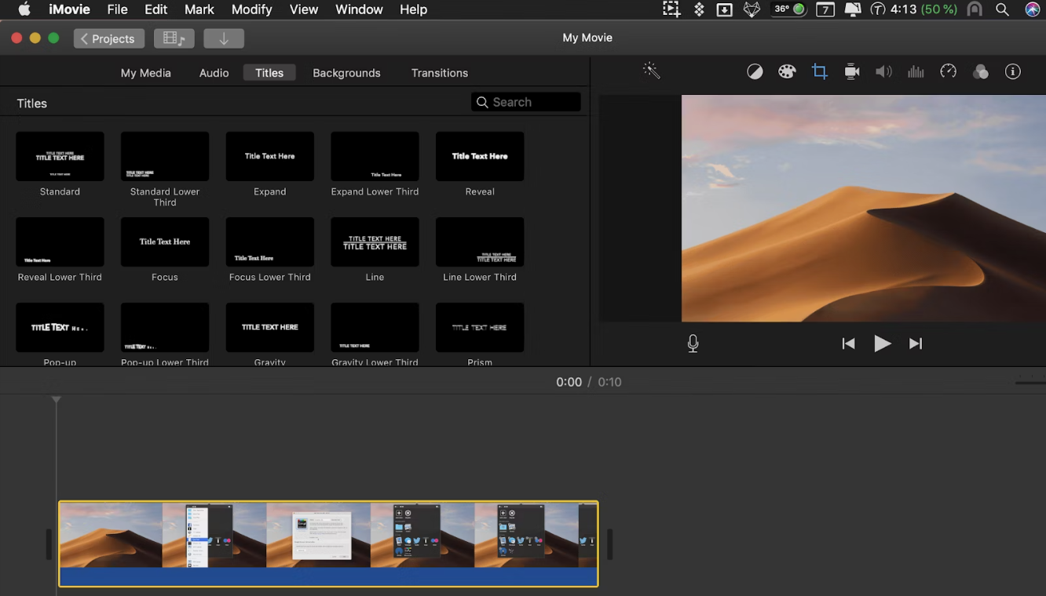Toggle the Clip Filter effects control
The height and width of the screenshot is (596, 1046).
coord(980,71)
